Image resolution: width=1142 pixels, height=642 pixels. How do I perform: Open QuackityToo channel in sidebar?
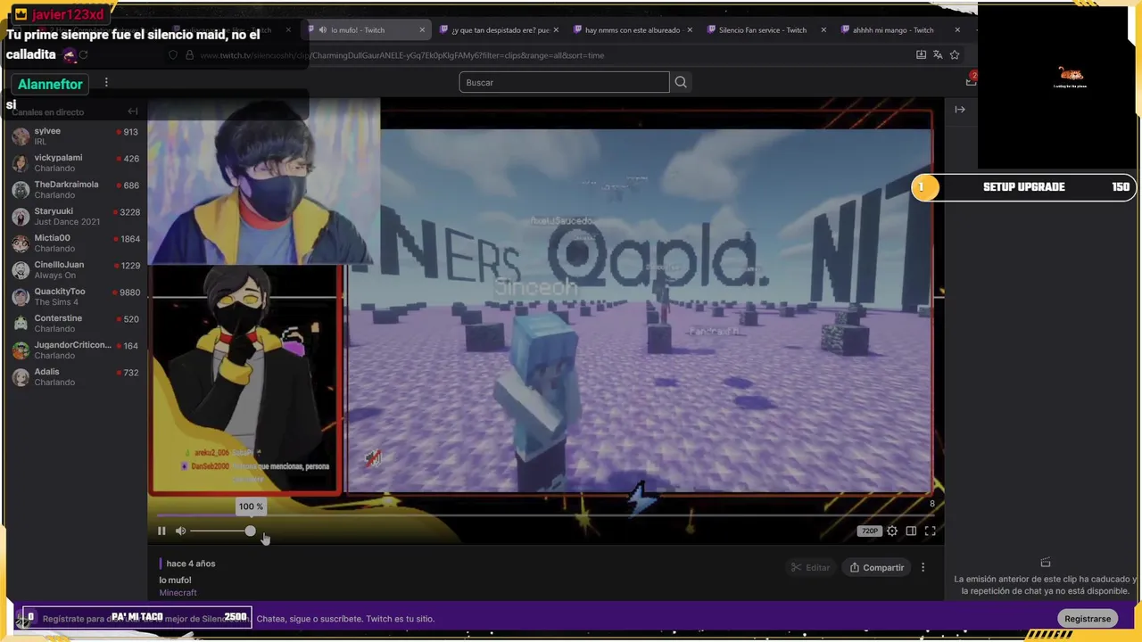tap(76, 297)
